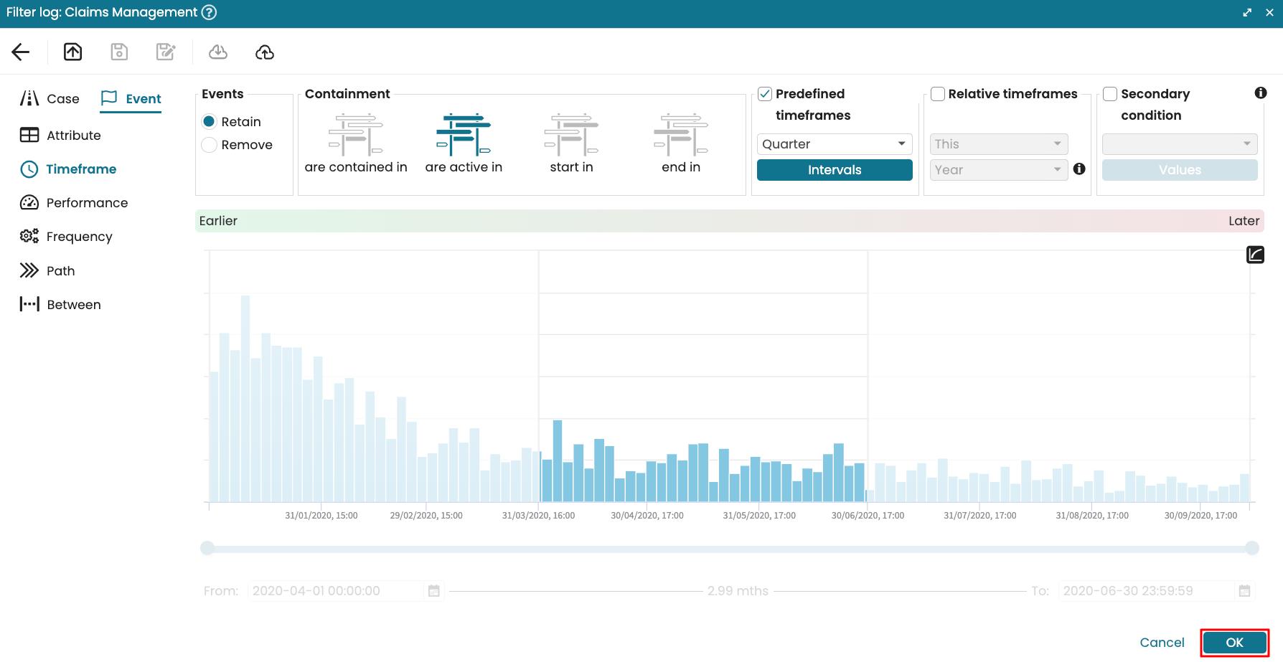Click the cloud upload icon
Viewport: 1283px width, 662px height.
[x=265, y=52]
